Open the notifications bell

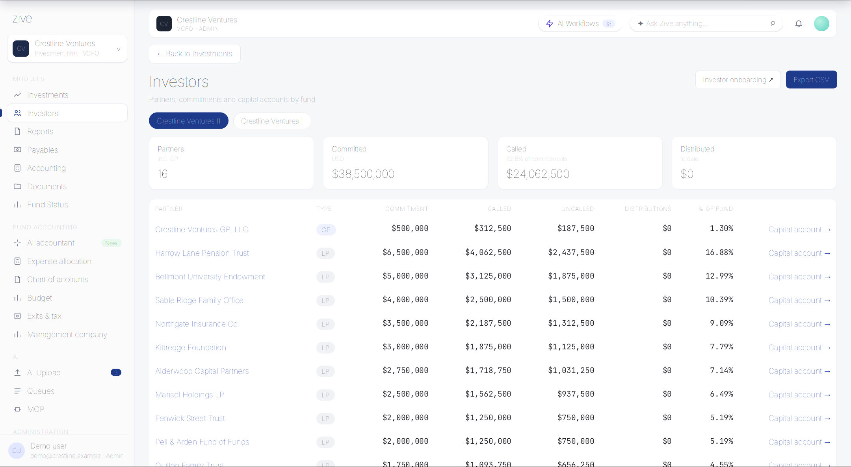pyautogui.click(x=799, y=24)
